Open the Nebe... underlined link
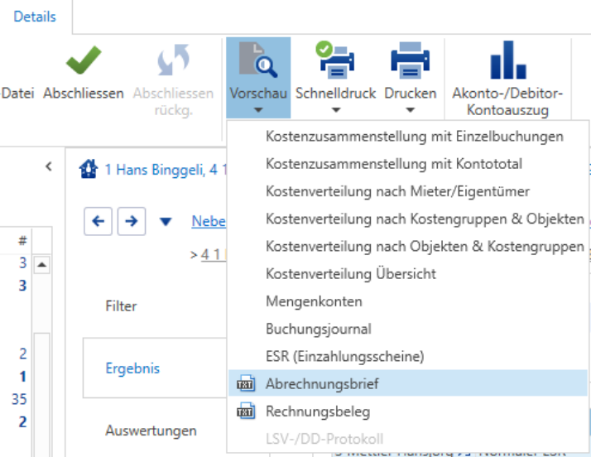Viewport: 591px width, 457px height. 209,221
